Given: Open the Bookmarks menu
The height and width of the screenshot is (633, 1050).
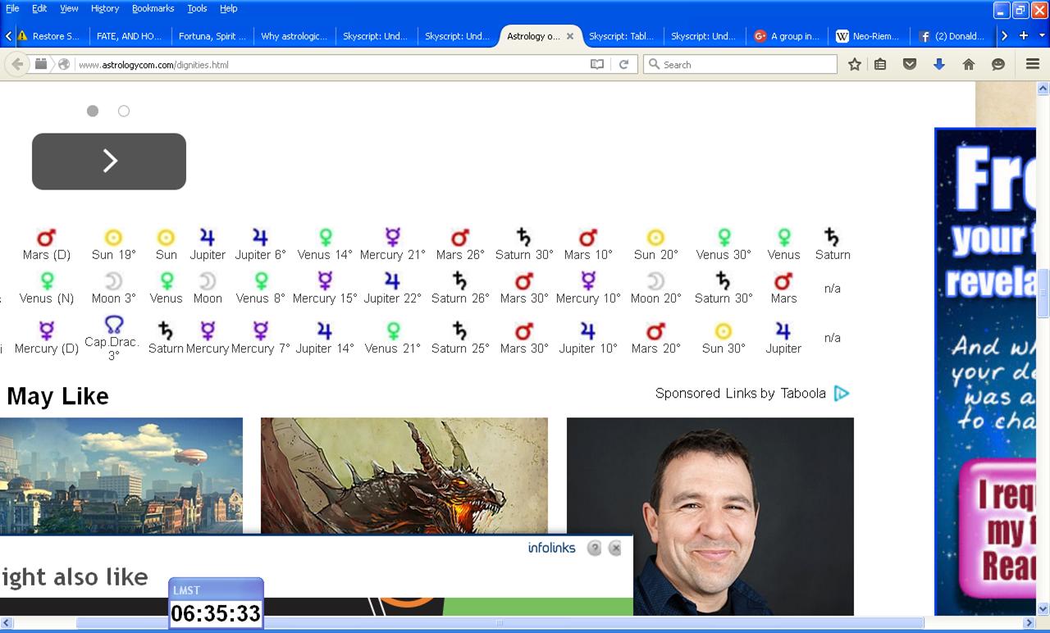Looking at the screenshot, I should coord(153,8).
